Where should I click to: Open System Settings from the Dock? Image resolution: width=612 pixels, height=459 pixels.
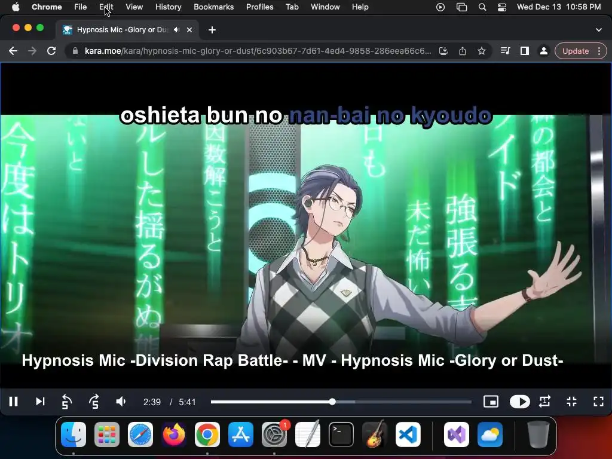click(x=274, y=434)
